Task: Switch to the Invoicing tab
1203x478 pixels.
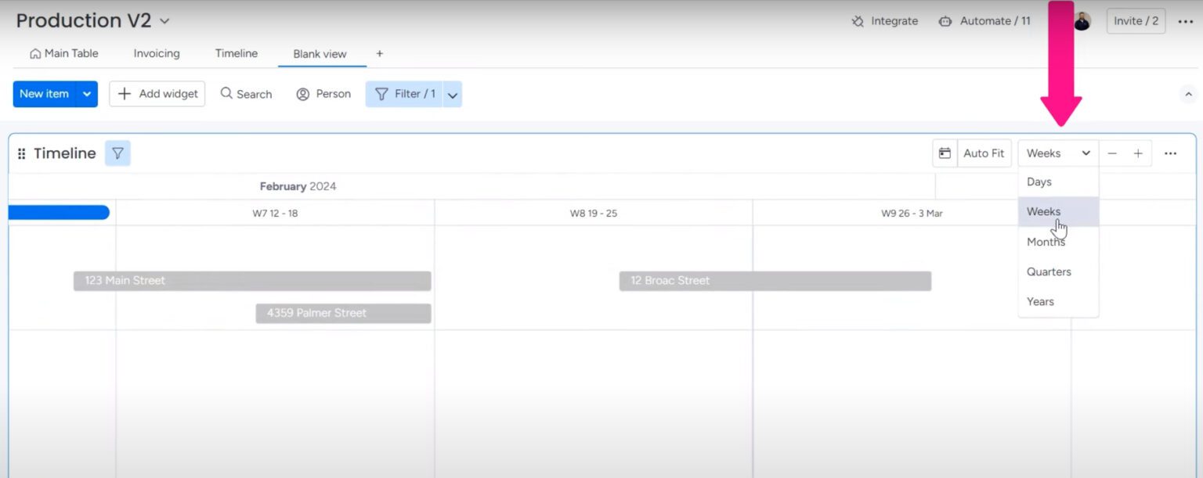Action: [x=156, y=53]
